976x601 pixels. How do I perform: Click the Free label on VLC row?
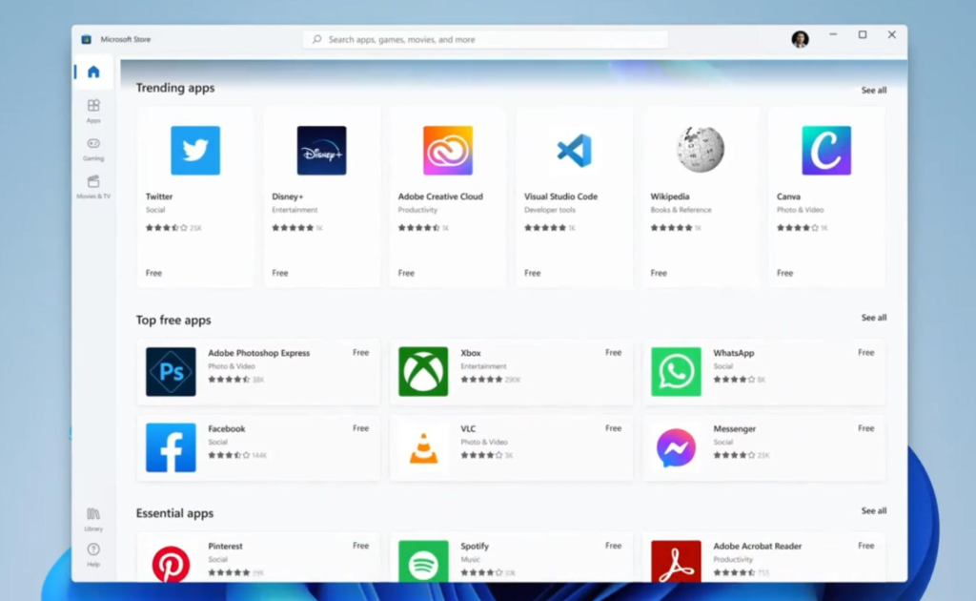coord(614,428)
